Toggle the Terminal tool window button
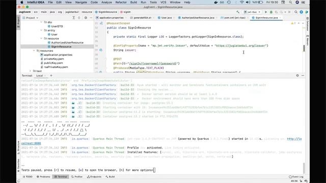Image resolution: width=326 pixels, height=183 pixels. [x=61, y=177]
